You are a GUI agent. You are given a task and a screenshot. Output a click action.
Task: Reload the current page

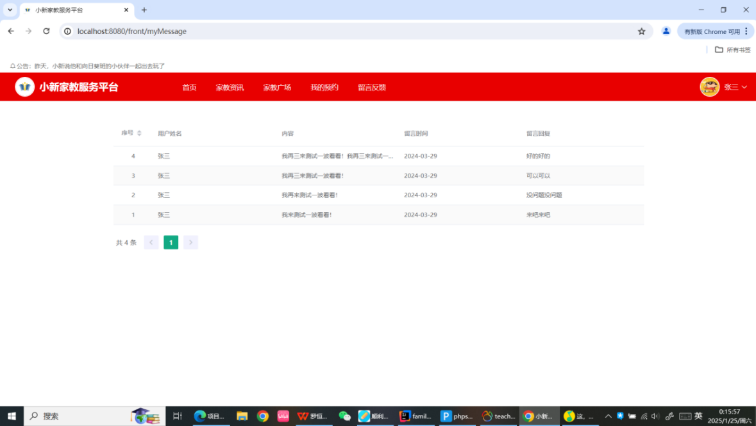46,31
